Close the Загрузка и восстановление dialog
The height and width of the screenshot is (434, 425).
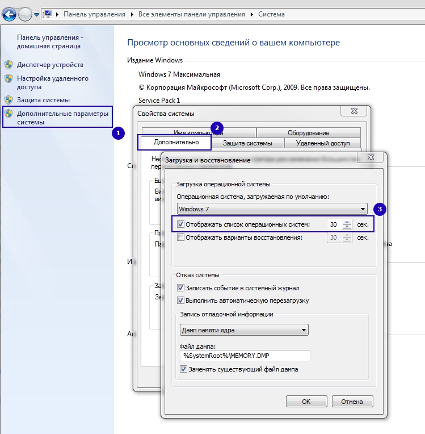tap(371, 160)
